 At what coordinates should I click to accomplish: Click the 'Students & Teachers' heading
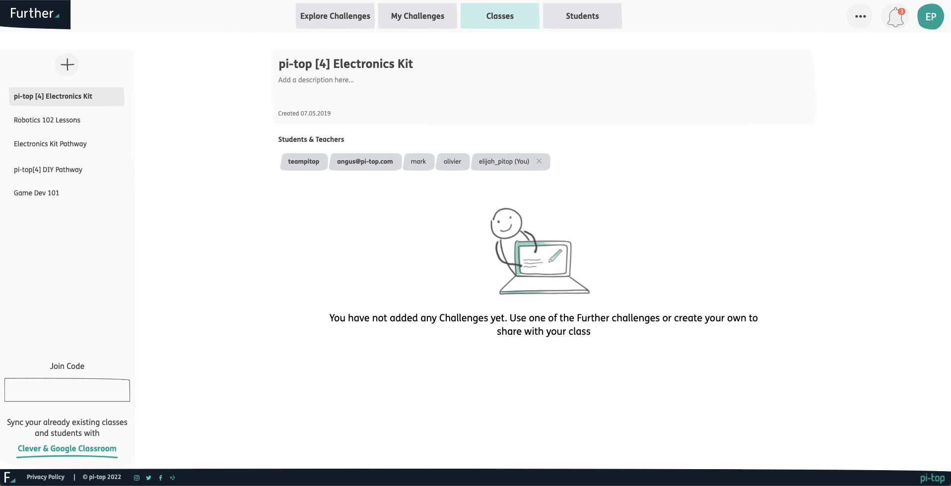[311, 139]
